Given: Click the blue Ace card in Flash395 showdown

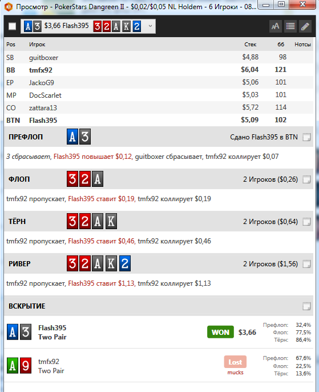Looking at the screenshot, I should pos(13,332).
